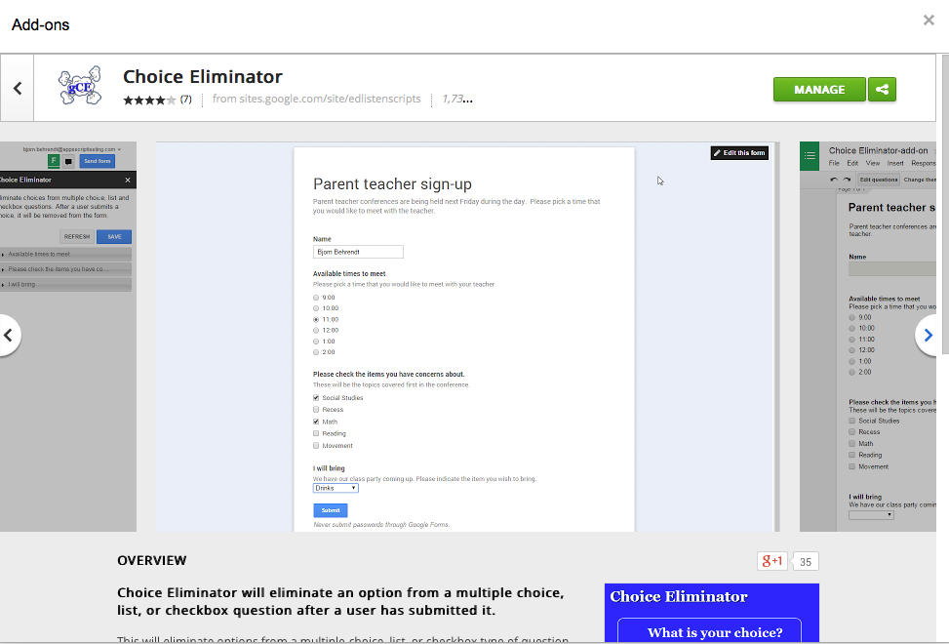Open Edit menu in right screenshot

(x=852, y=163)
